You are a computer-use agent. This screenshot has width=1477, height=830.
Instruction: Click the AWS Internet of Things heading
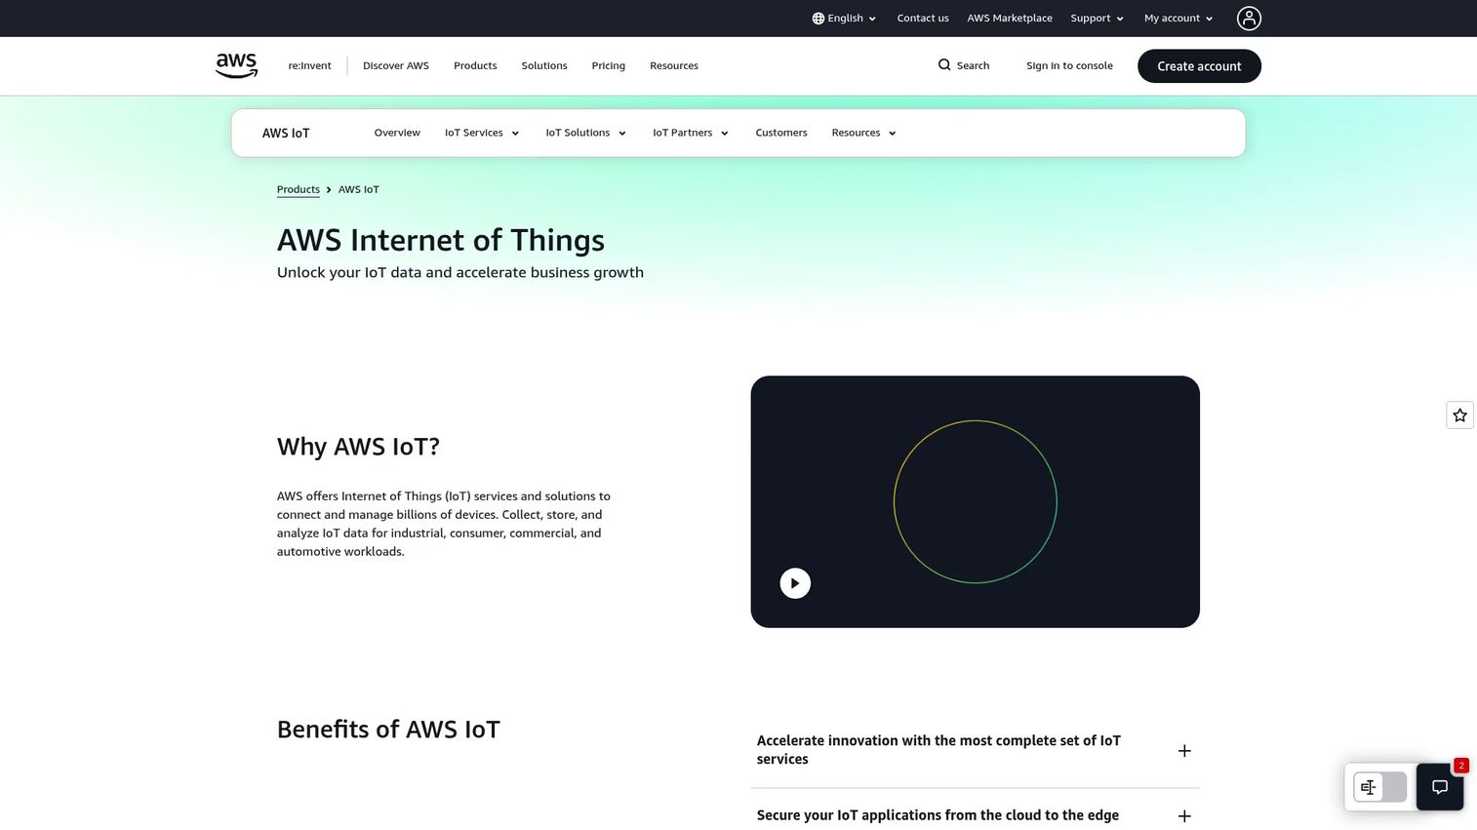(441, 240)
